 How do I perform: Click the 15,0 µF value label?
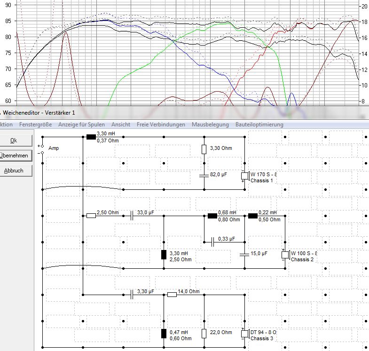pos(259,253)
